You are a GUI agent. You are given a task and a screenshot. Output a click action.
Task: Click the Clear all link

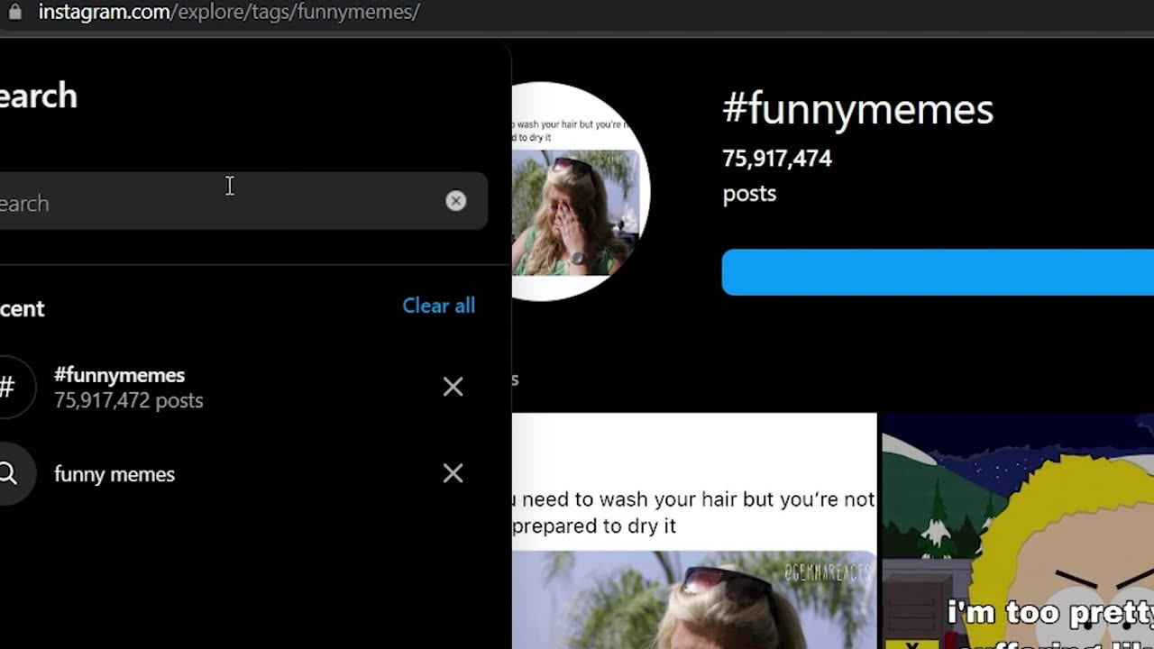[438, 306]
